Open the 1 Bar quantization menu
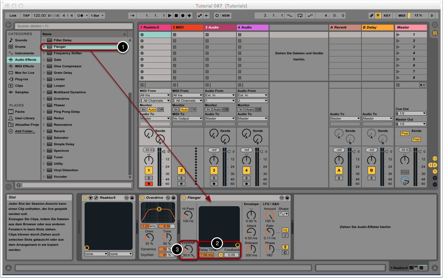This screenshot has width=443, height=278. click(97, 16)
